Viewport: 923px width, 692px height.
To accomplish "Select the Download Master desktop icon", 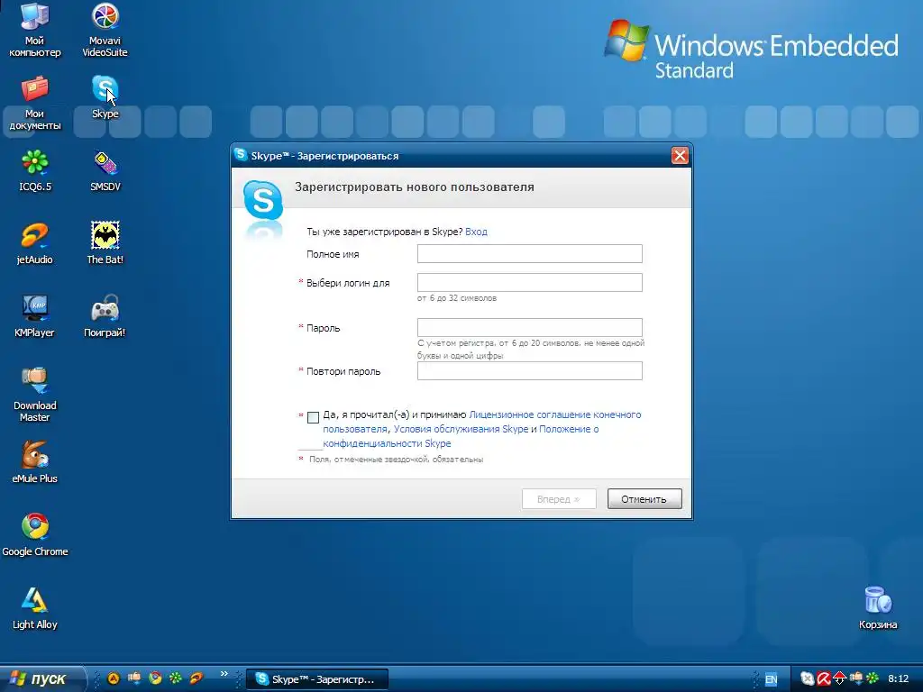I will point(35,395).
